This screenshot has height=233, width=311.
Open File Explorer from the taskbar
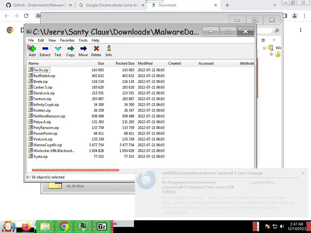[x=45, y=226]
